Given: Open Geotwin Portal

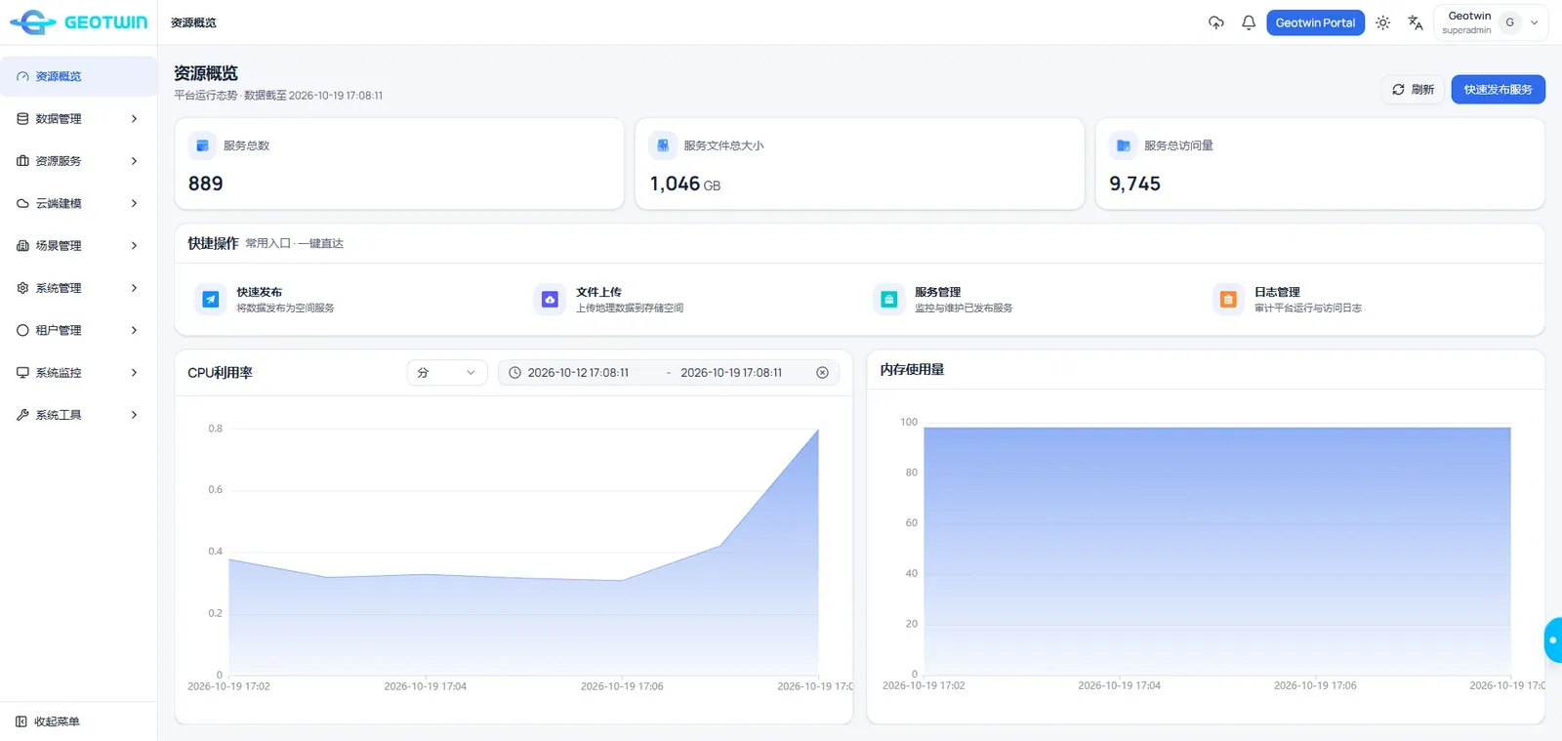Looking at the screenshot, I should click(x=1315, y=22).
